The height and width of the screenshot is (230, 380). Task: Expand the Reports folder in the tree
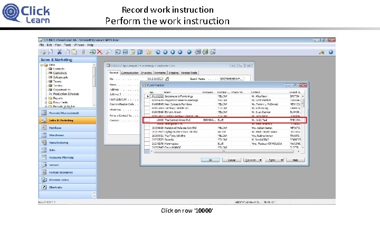[46, 98]
